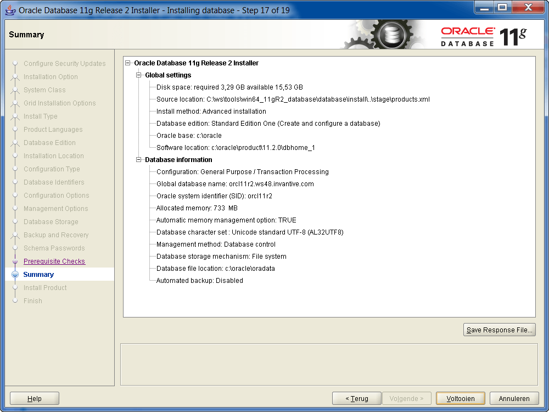Close the installer window

pos(528,8)
